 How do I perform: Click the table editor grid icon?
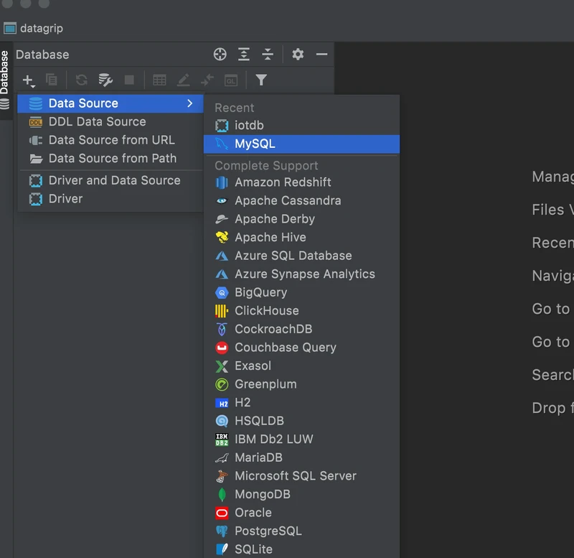click(159, 80)
